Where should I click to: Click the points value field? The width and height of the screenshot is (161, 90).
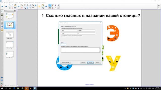point(64,44)
